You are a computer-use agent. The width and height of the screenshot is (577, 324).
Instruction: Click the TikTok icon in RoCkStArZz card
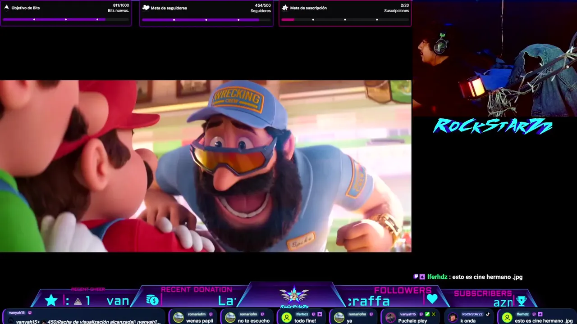point(488,314)
